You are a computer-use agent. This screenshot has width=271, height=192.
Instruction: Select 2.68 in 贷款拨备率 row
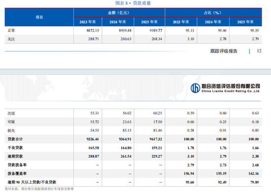pyautogui.click(x=255, y=165)
